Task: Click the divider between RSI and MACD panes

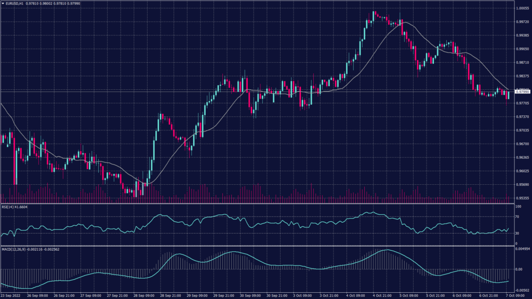Action: tap(260, 246)
